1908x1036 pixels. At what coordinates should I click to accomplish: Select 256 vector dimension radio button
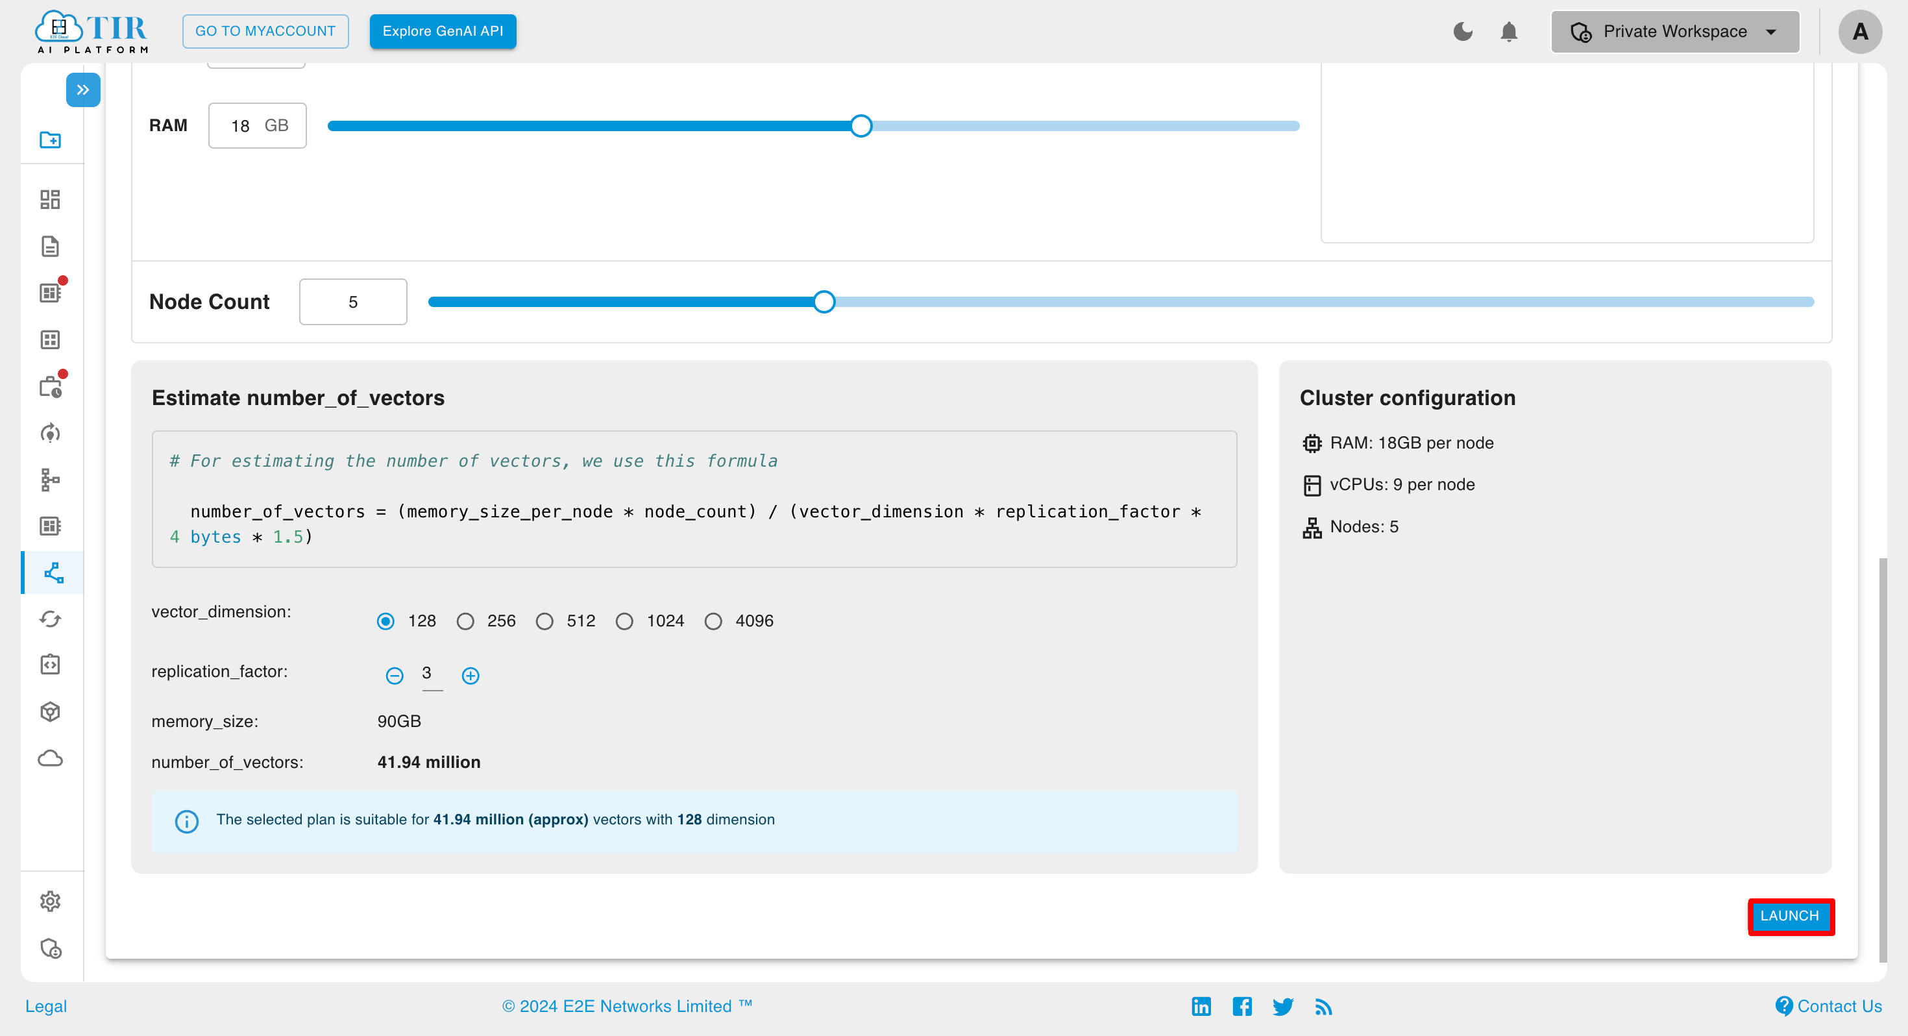coord(467,621)
